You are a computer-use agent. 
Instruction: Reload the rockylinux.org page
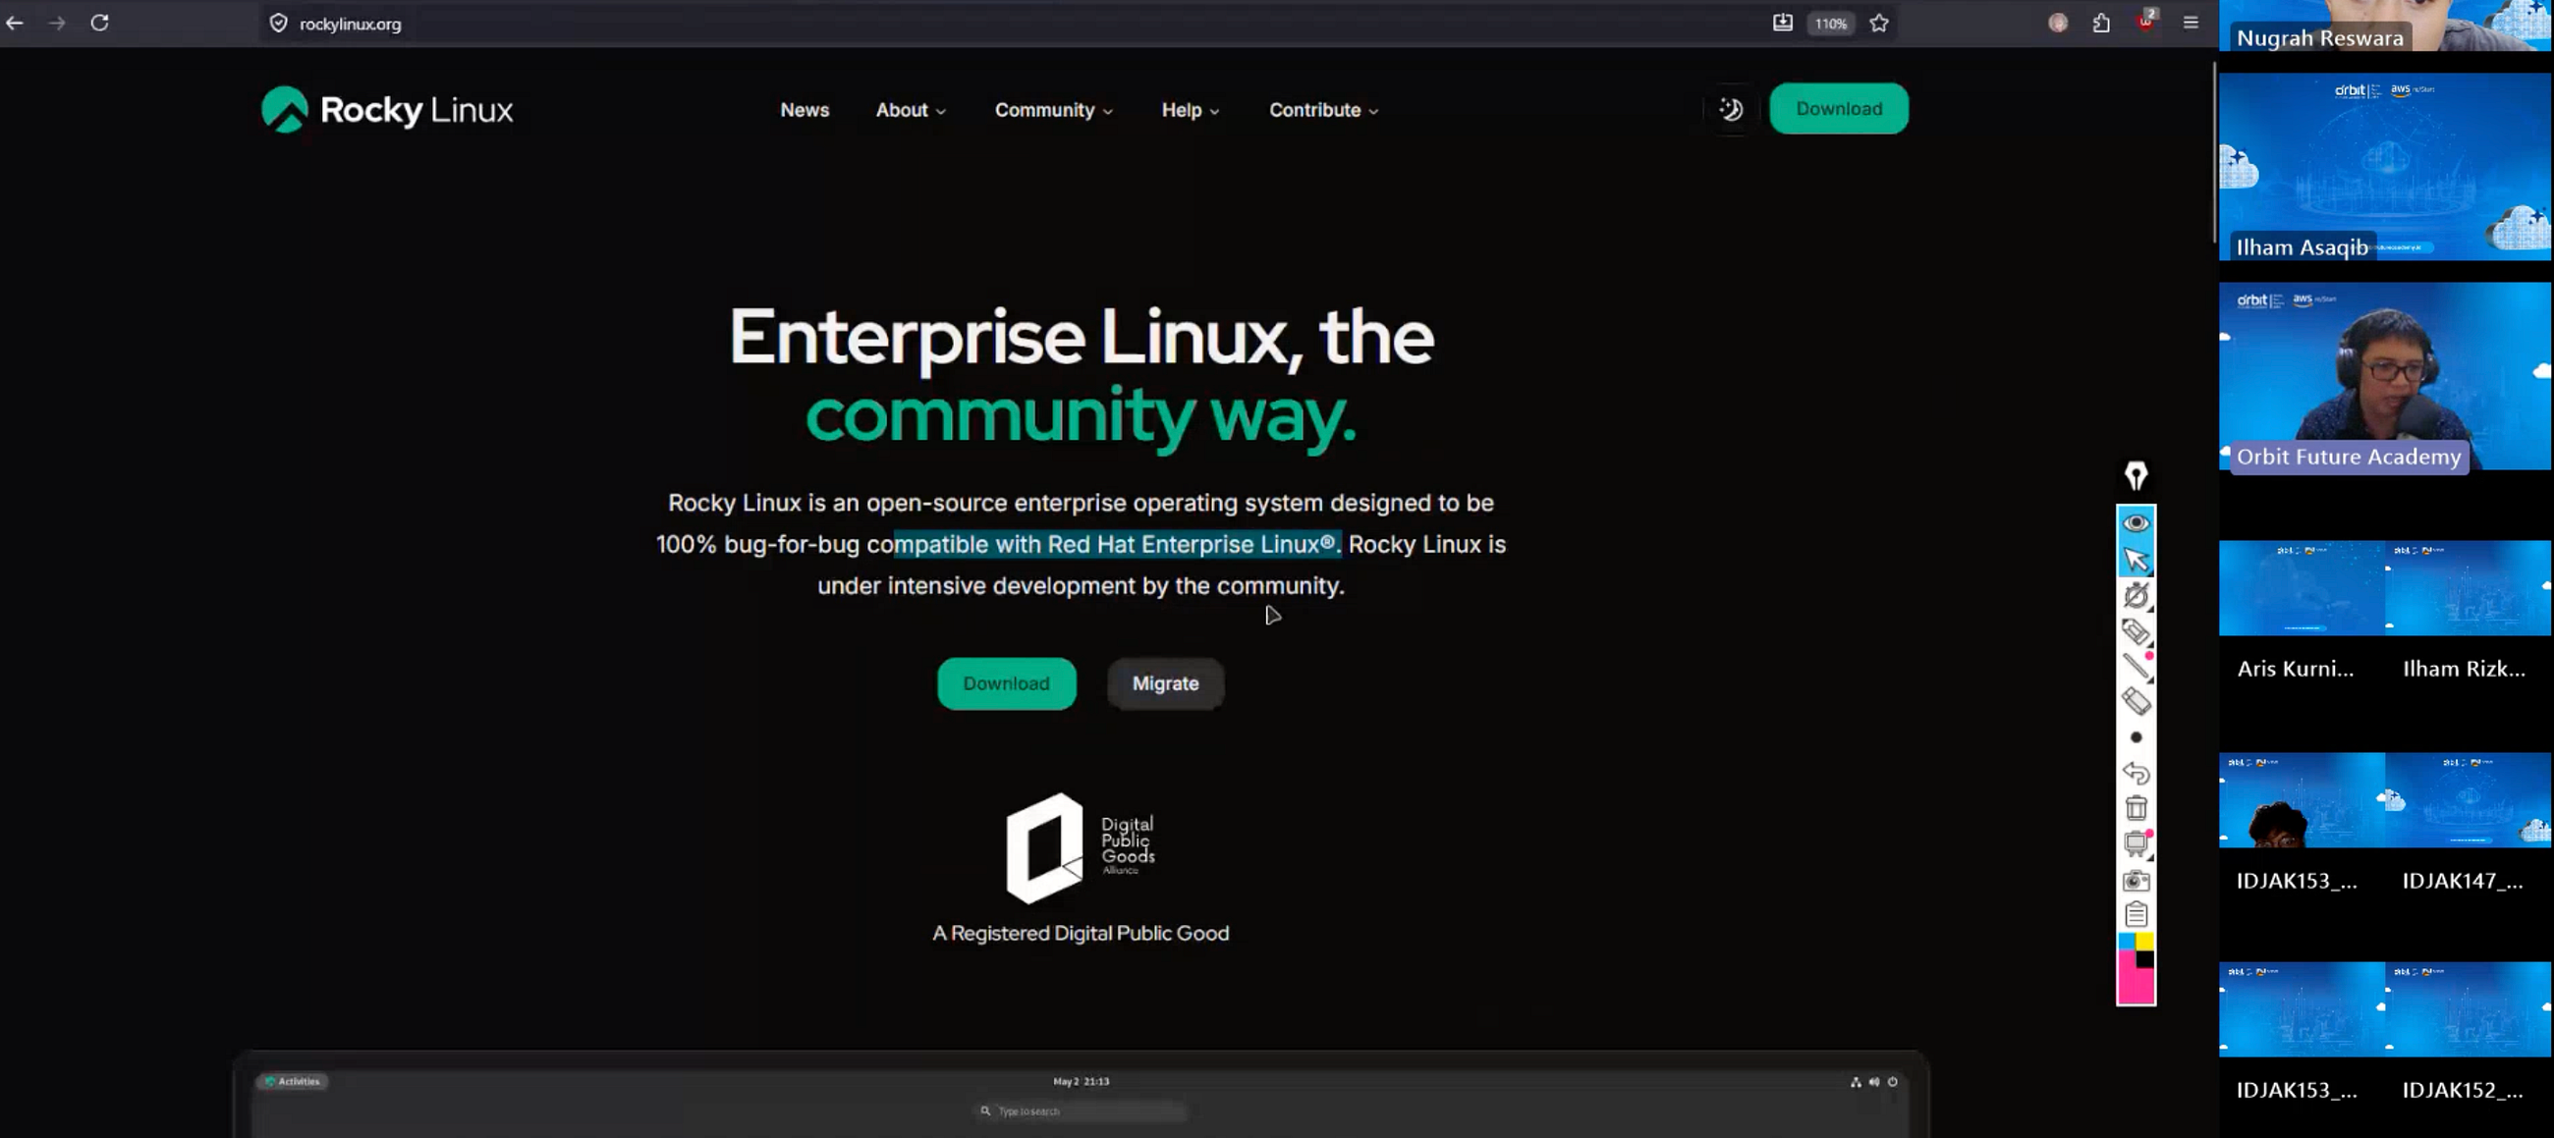tap(100, 23)
